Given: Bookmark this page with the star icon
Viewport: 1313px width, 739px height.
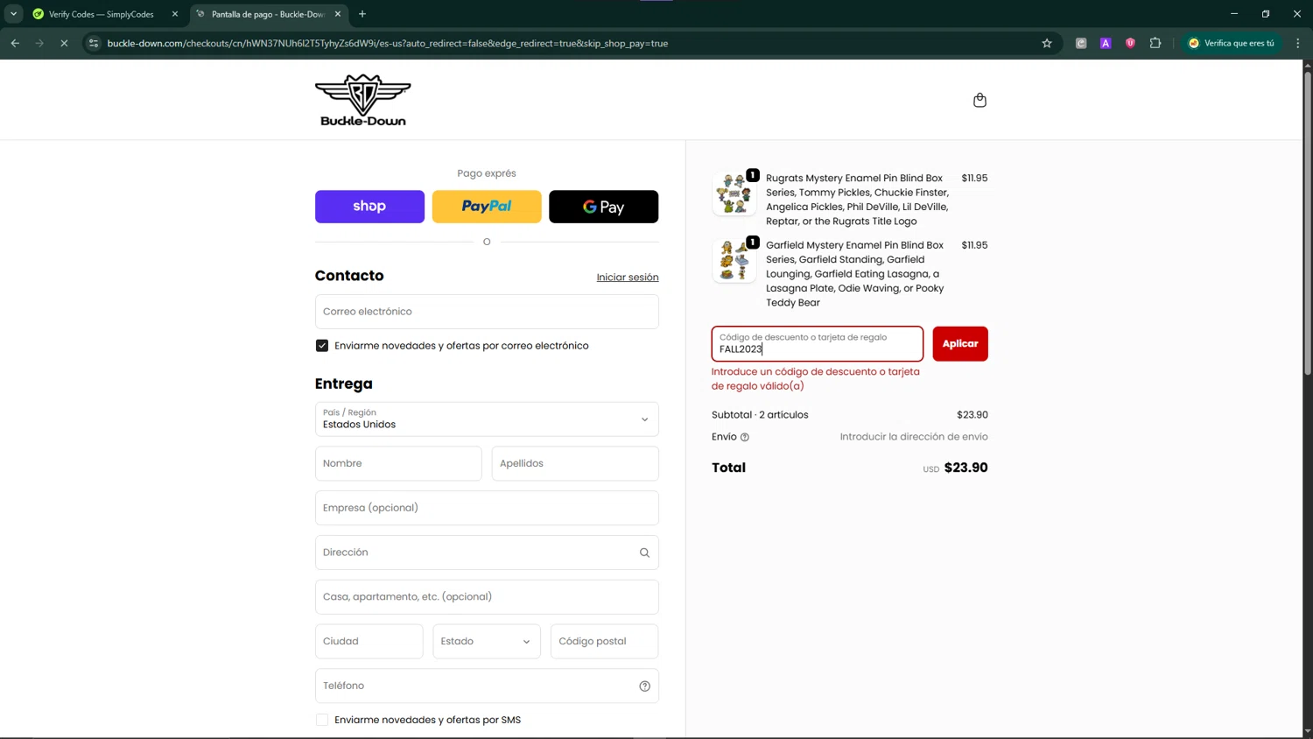Looking at the screenshot, I should pos(1047,43).
